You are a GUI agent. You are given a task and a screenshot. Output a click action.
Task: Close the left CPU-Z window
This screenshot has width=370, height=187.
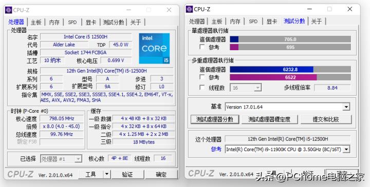click(169, 10)
